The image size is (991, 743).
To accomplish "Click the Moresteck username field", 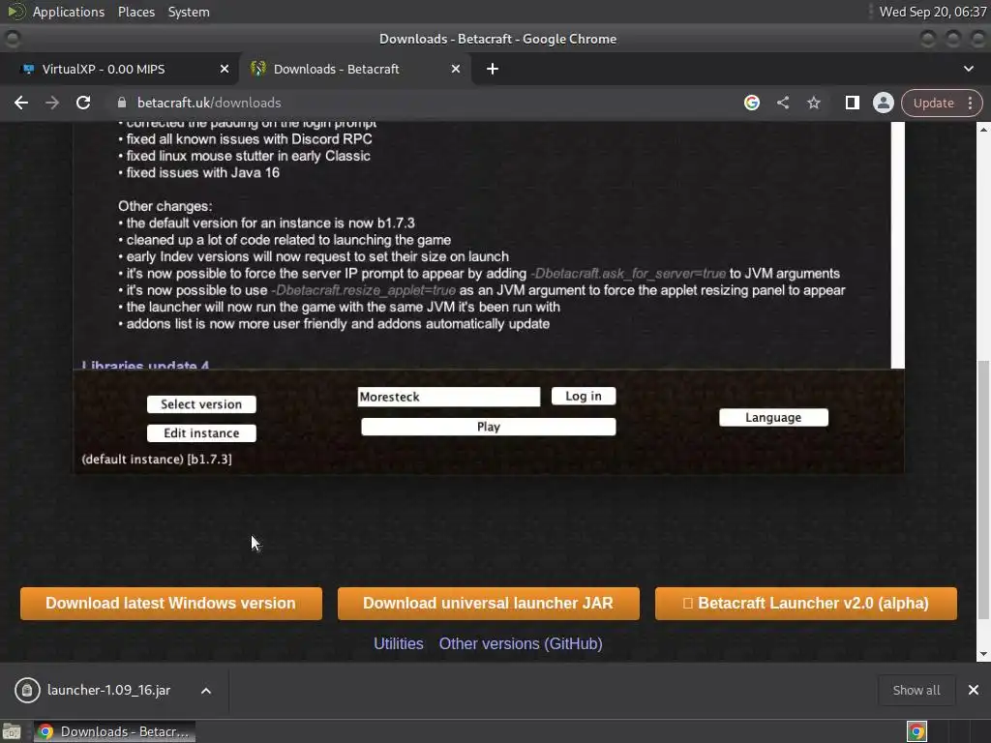I will point(449,397).
